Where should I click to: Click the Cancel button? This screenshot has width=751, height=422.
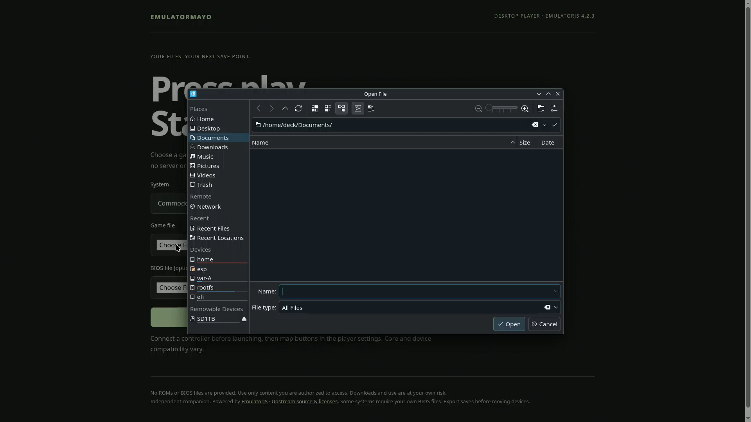(x=544, y=324)
